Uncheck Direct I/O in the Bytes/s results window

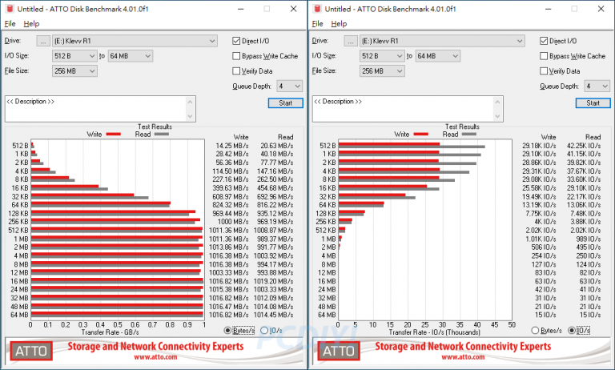tap(236, 41)
